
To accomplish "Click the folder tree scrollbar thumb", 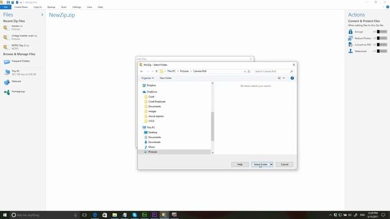I will point(213,127).
